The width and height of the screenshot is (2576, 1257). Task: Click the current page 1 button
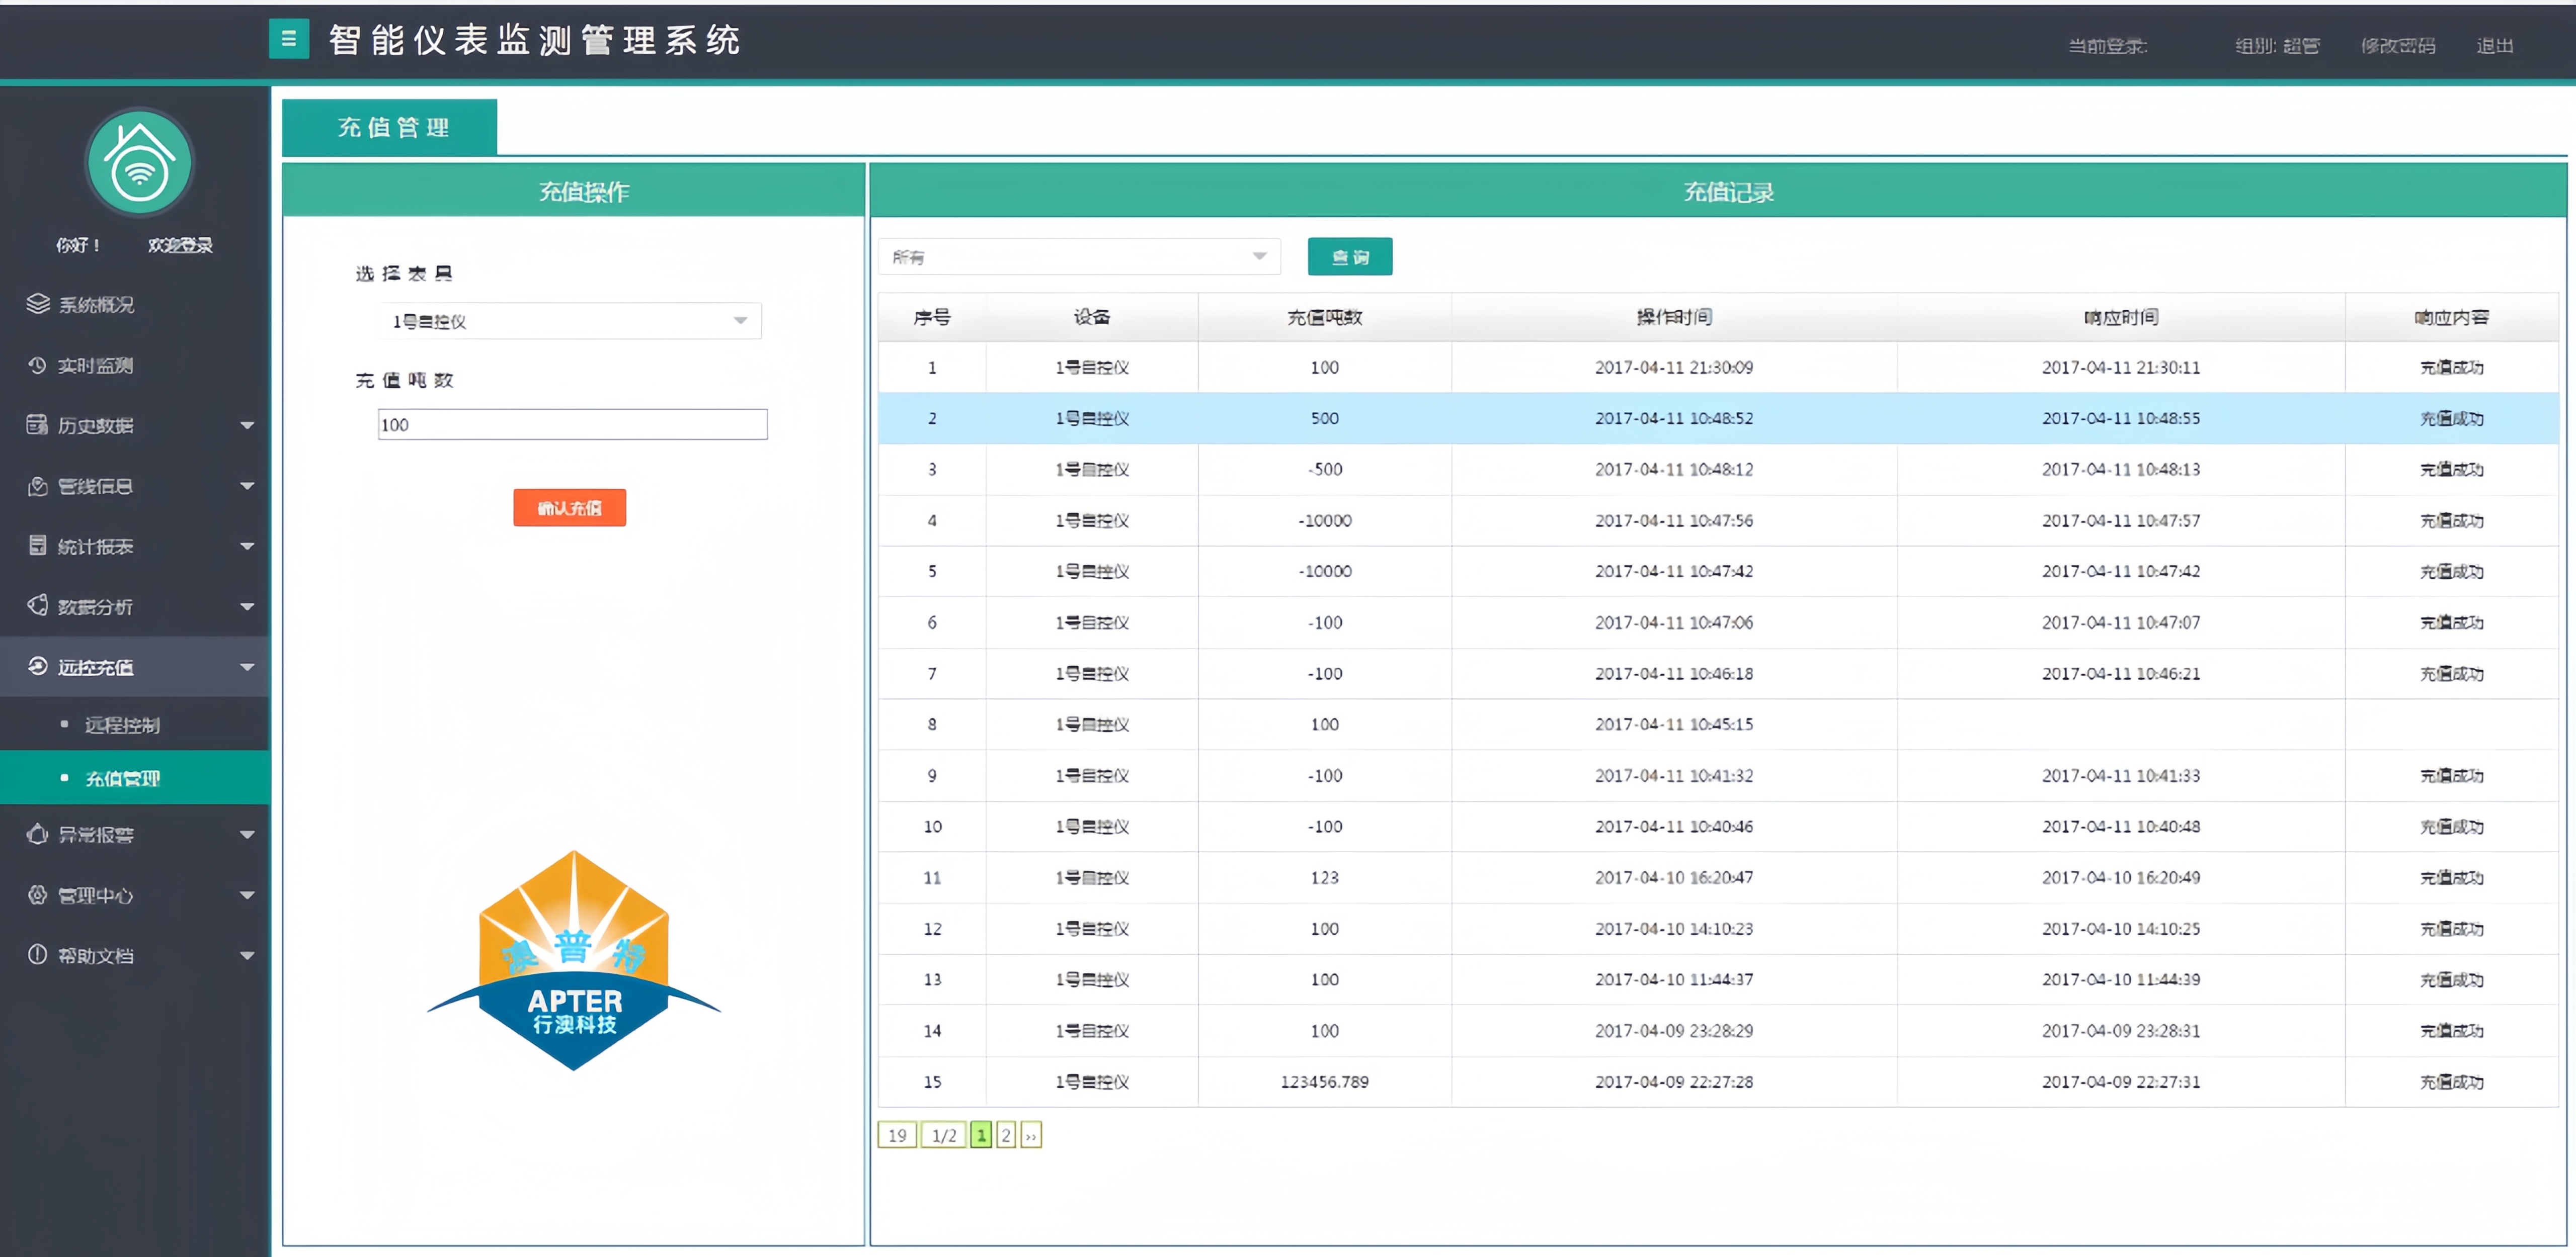[x=981, y=1135]
